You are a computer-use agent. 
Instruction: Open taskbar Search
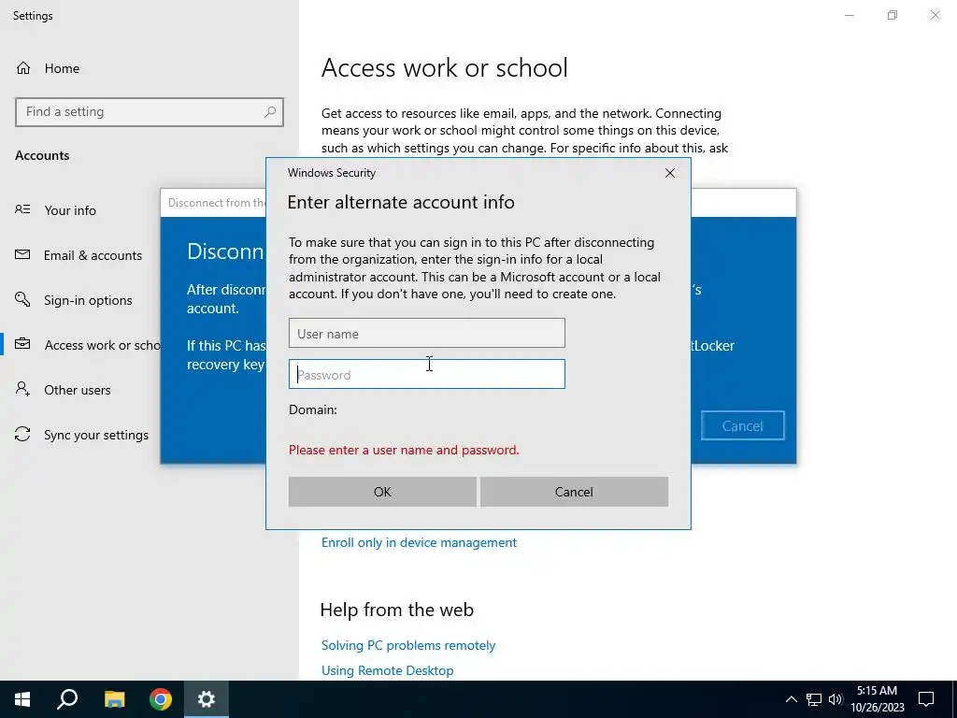pyautogui.click(x=67, y=699)
